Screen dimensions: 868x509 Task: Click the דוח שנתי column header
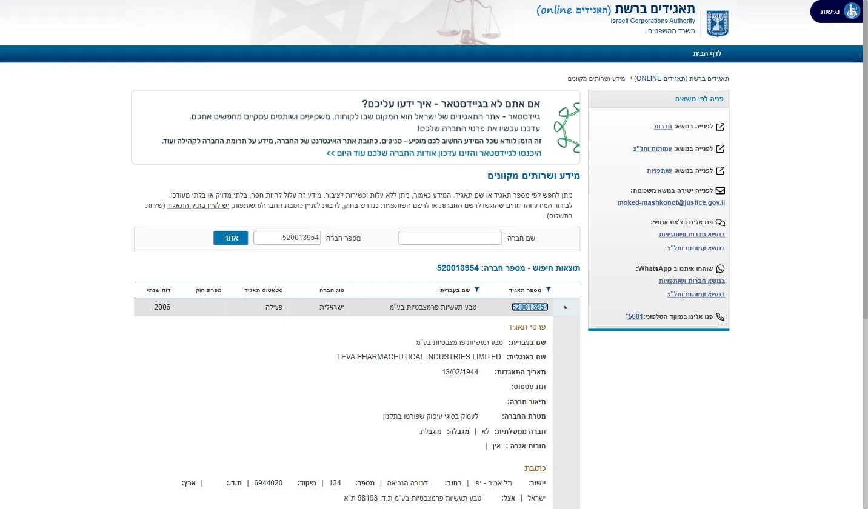159,290
